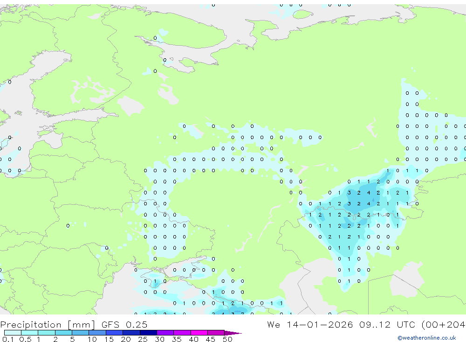The width and height of the screenshot is (466, 342).
Task: Click the '0.1' legend scale label
Action: pyautogui.click(x=8, y=339)
